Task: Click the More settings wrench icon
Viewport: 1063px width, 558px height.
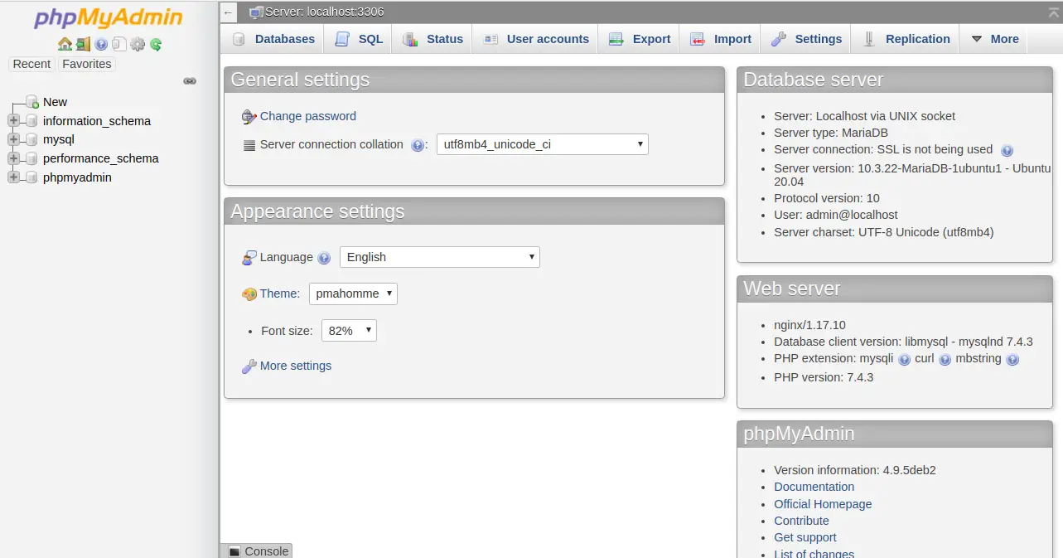Action: [x=249, y=366]
